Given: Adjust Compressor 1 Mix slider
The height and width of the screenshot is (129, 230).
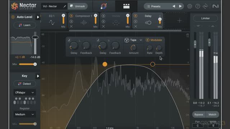Looking at the screenshot, I should [96, 19].
